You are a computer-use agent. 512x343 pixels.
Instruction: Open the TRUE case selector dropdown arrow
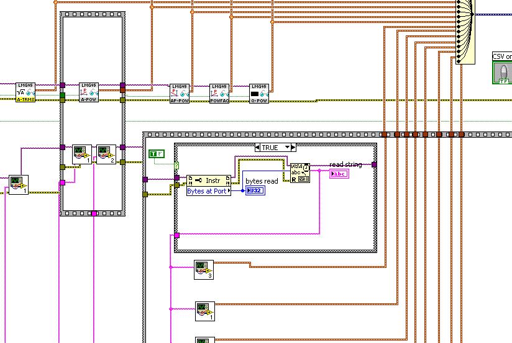(287, 148)
